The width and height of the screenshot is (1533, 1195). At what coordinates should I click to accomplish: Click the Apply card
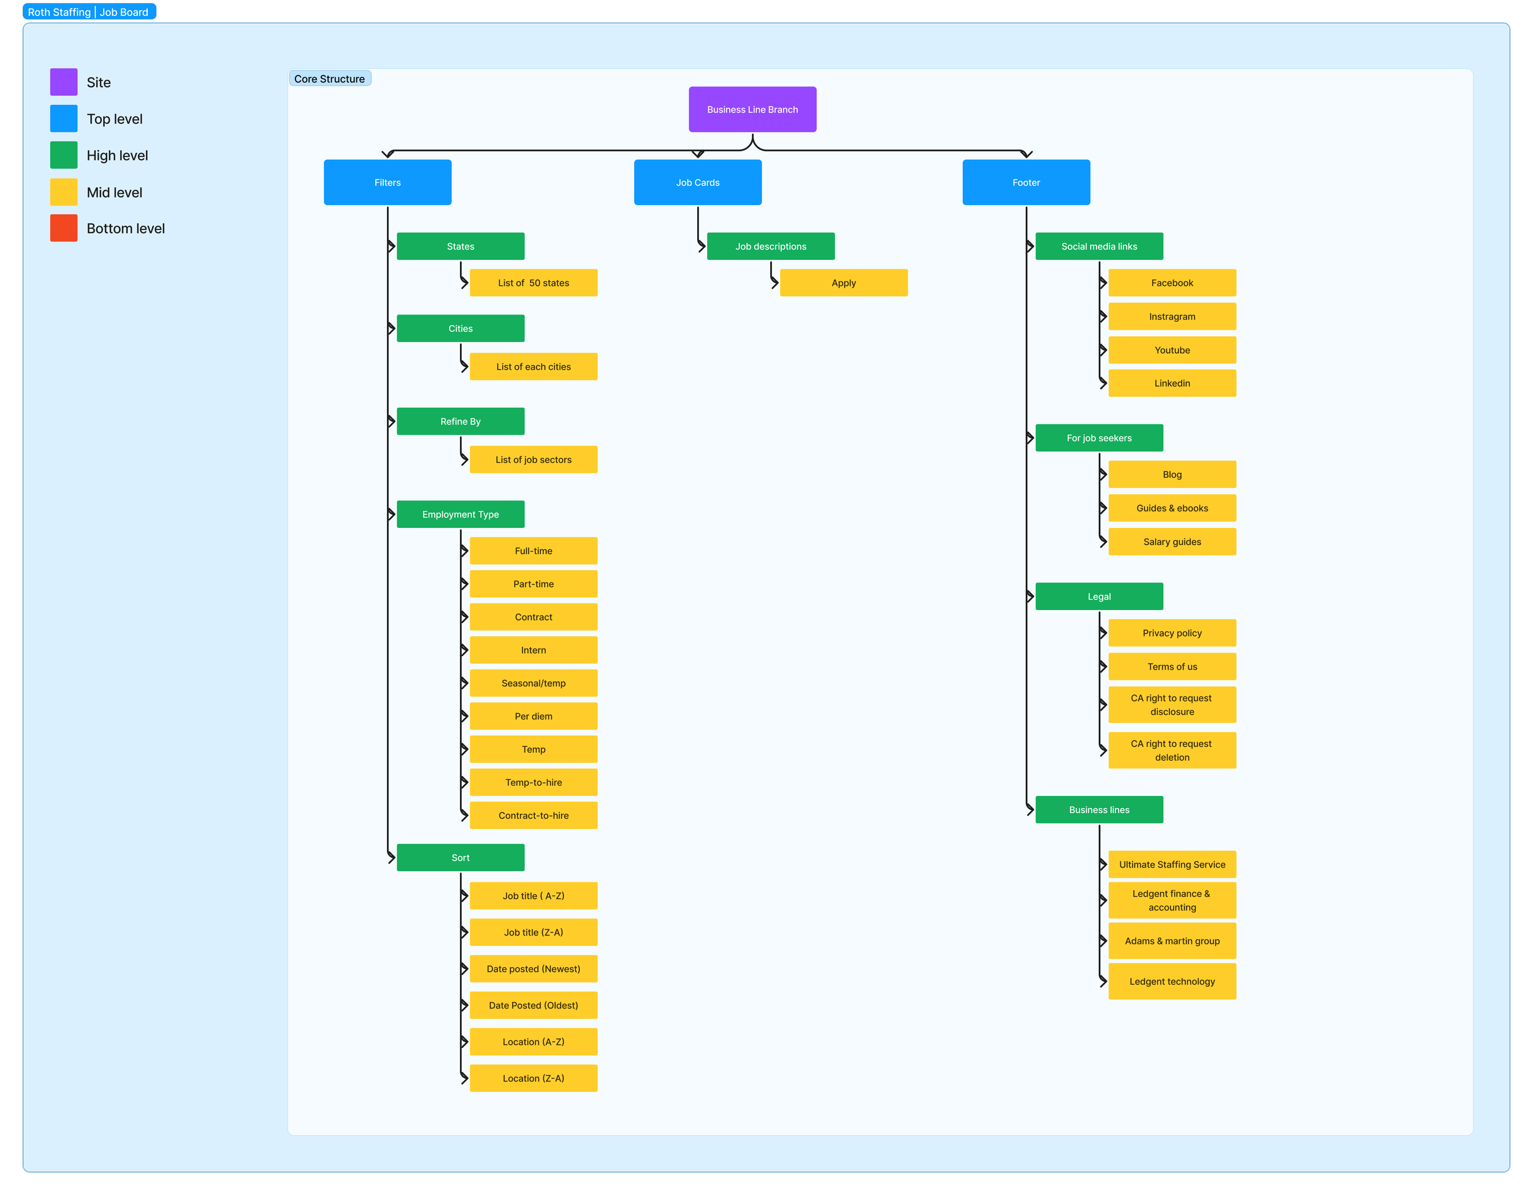pyautogui.click(x=843, y=283)
